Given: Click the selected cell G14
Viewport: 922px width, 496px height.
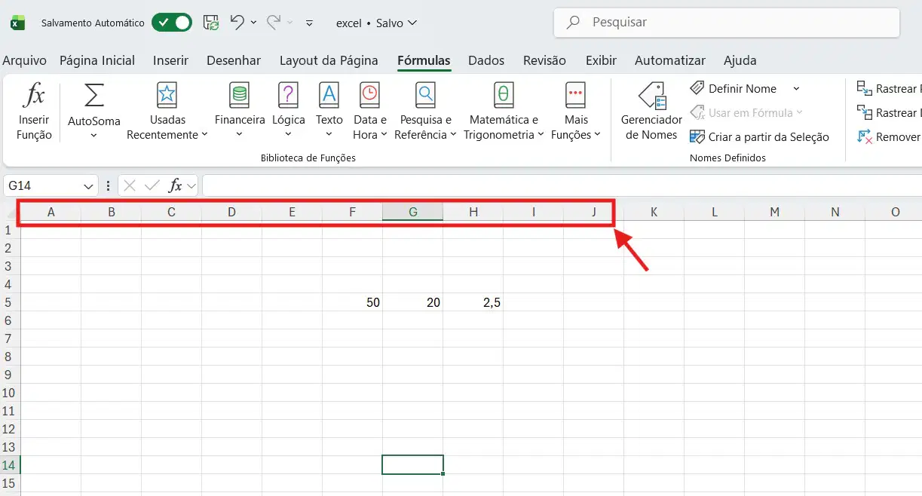Looking at the screenshot, I should [x=412, y=465].
